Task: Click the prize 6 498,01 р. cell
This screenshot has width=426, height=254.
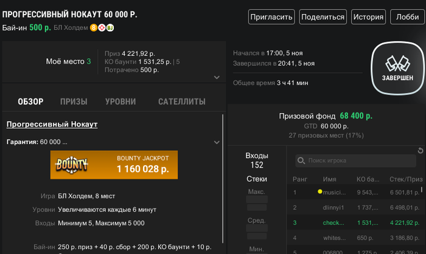Action: click(405, 208)
